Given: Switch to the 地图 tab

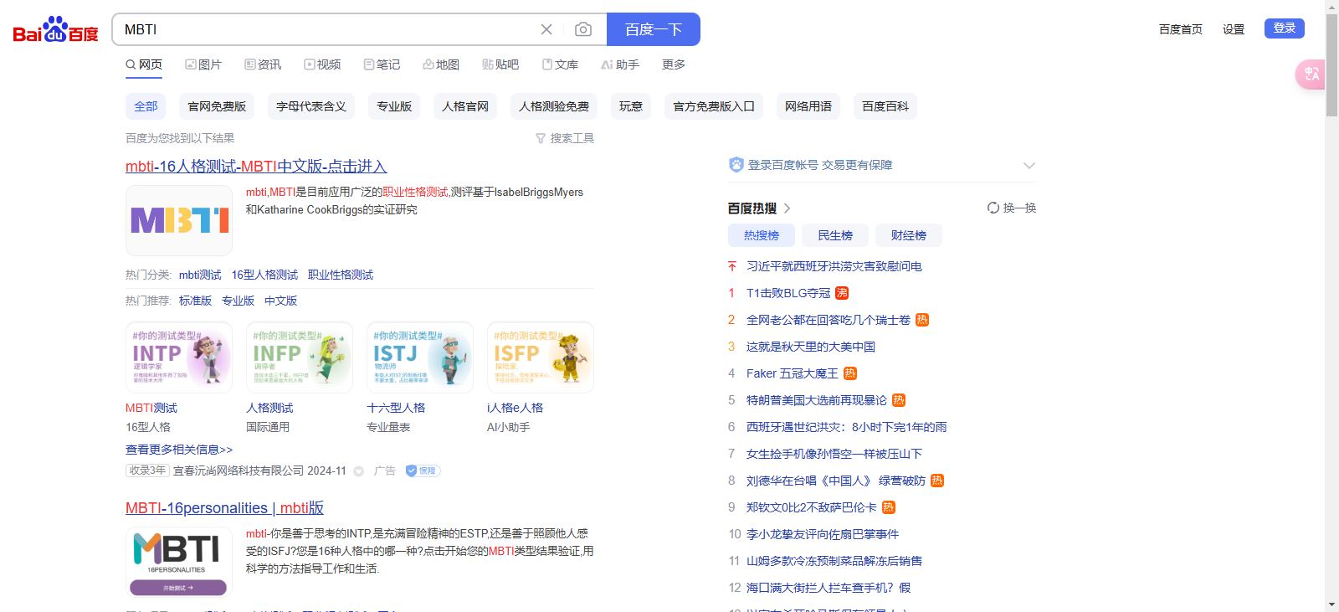Looking at the screenshot, I should [441, 64].
